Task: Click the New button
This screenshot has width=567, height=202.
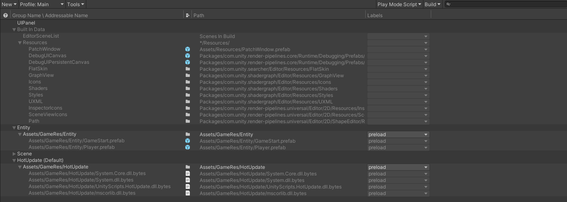Action: pos(9,4)
